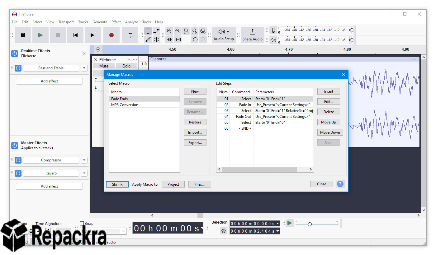This screenshot has width=436, height=255.
Task: Click Trim audio outside selection icon
Action: tap(169, 39)
